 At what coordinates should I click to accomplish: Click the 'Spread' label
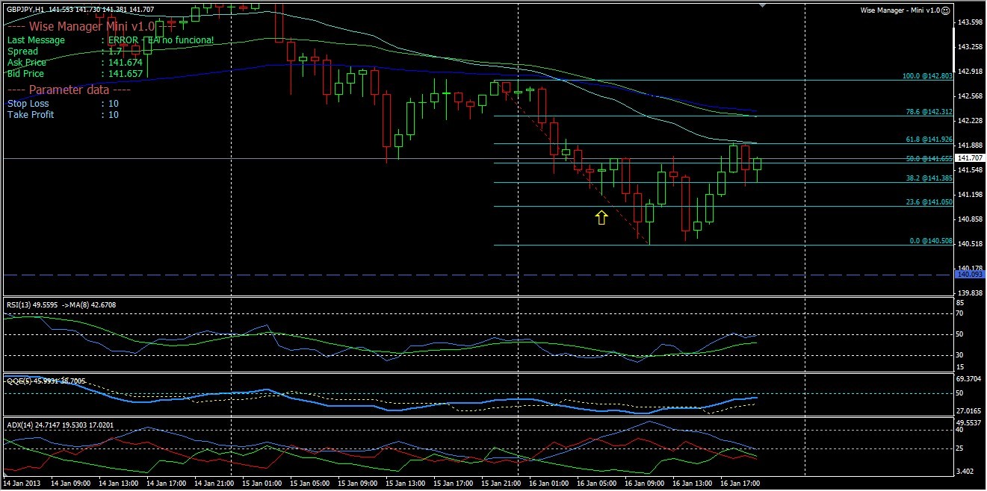tap(22, 51)
